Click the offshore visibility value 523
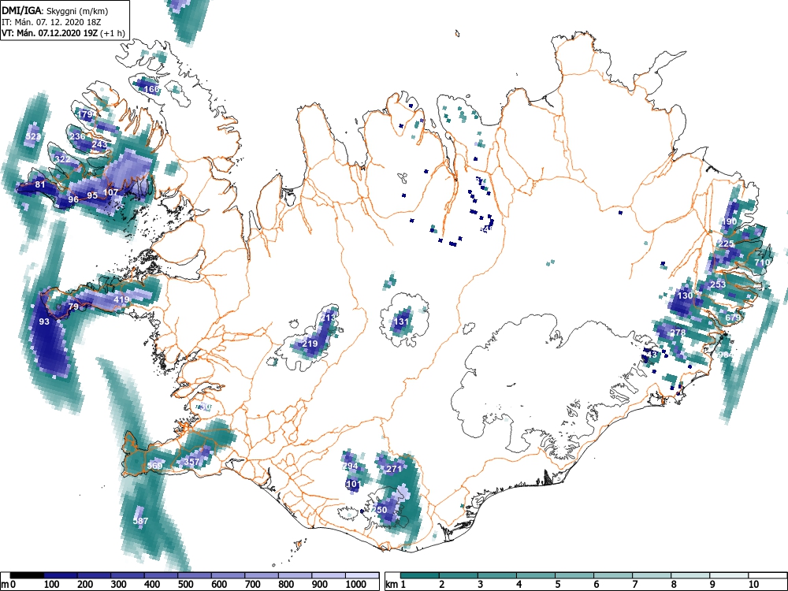Image resolution: width=788 pixels, height=591 pixels. (x=32, y=136)
